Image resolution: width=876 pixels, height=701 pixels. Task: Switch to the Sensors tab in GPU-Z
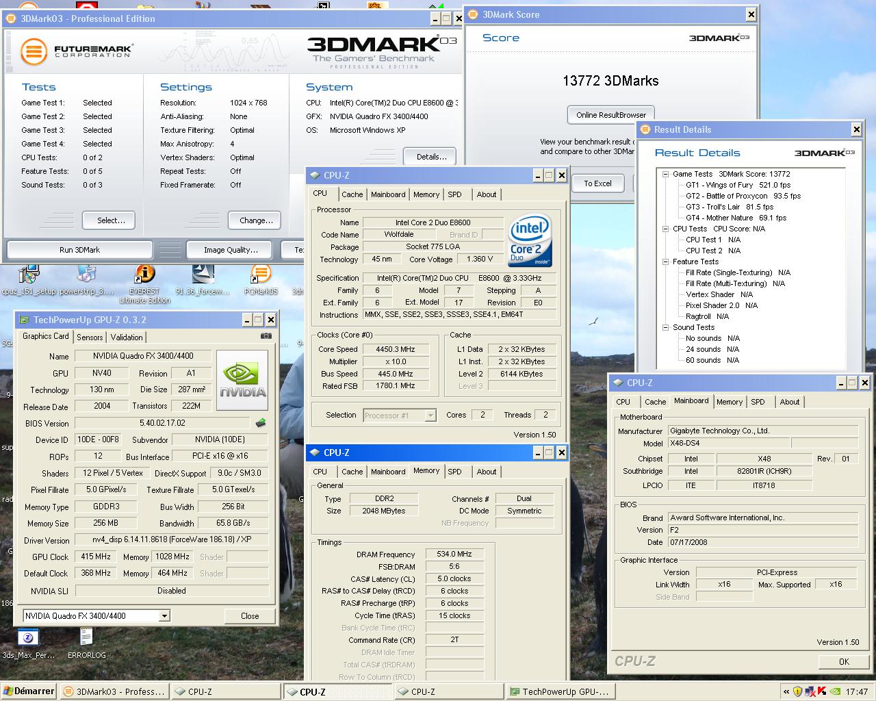[x=90, y=337]
